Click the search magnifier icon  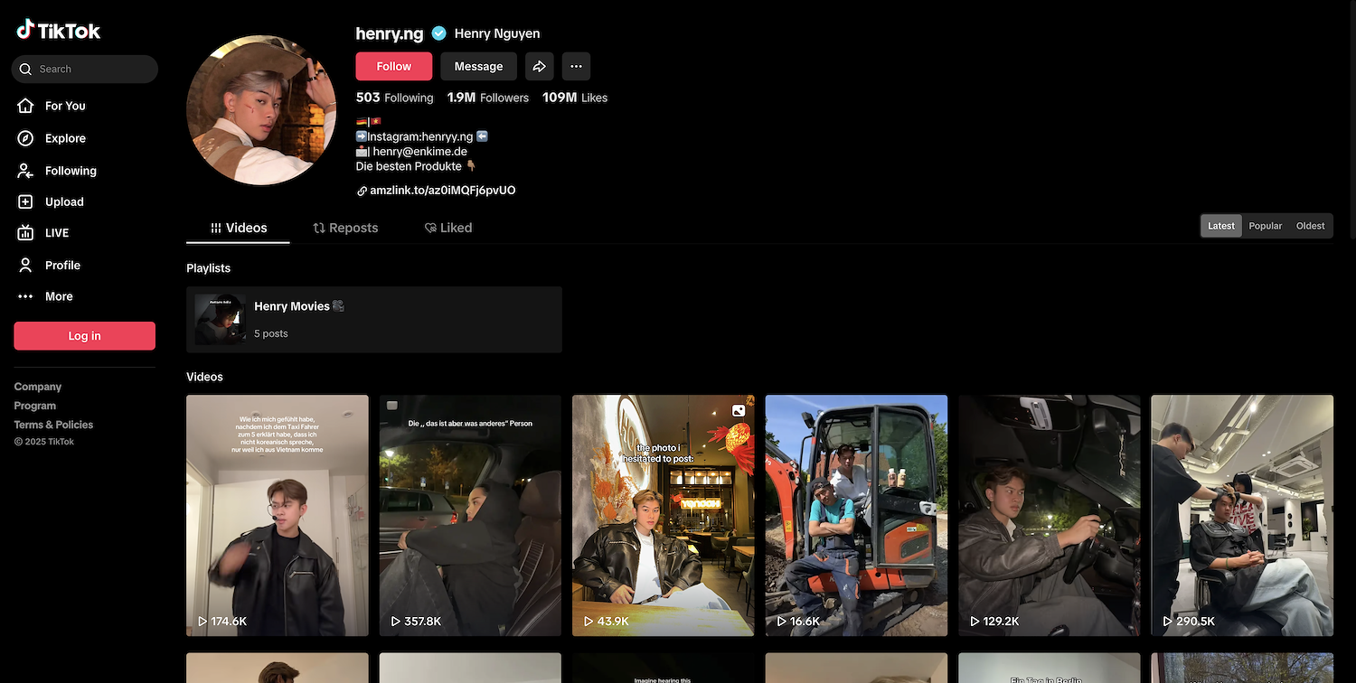click(x=26, y=70)
